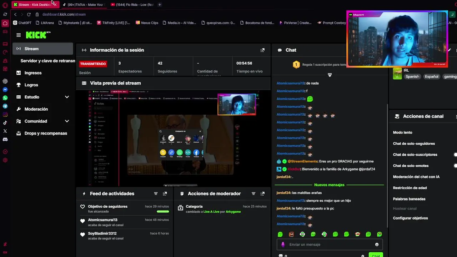Open a new browser tab
Image resolution: width=457 pixels, height=257 pixels.
160,5
